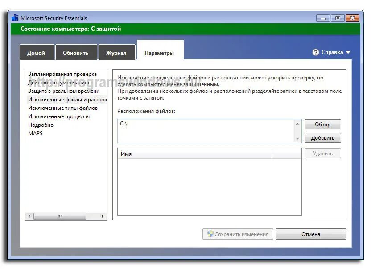Minimize the Security Essentials window
371x270 pixels.
point(323,18)
